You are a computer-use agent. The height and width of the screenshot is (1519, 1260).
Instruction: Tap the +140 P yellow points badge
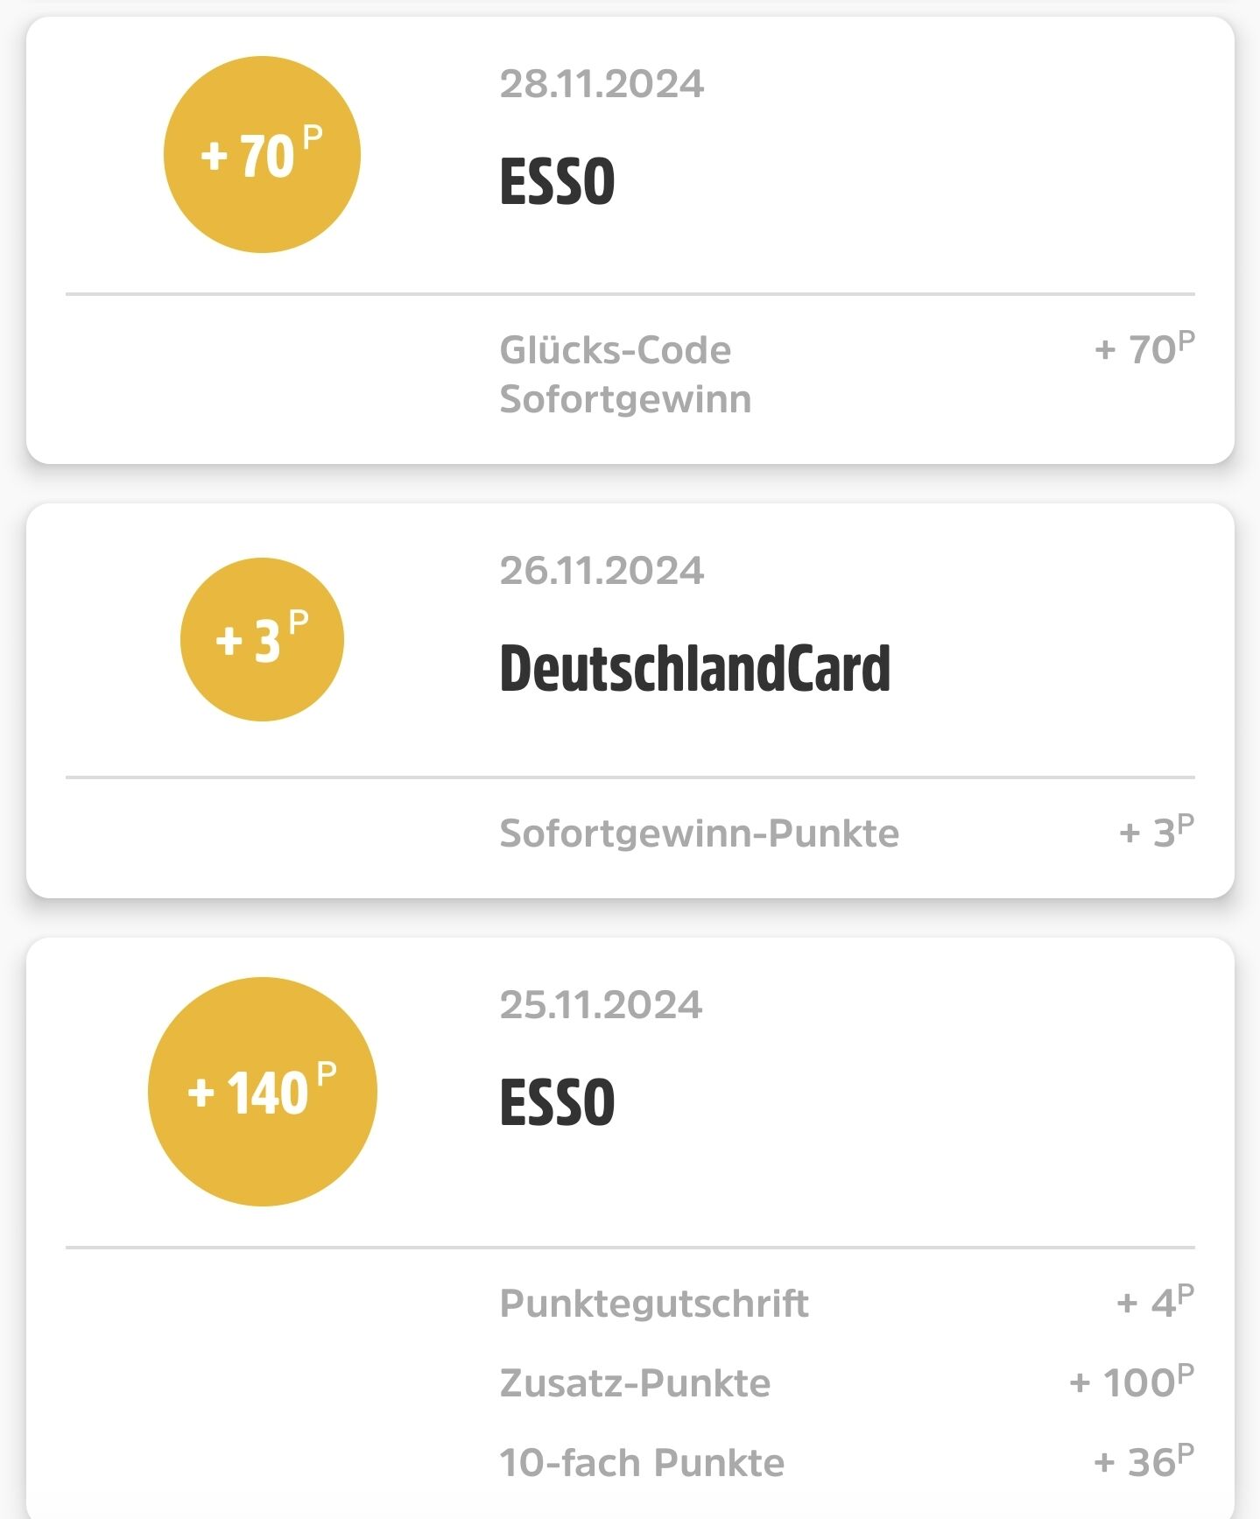[262, 1092]
